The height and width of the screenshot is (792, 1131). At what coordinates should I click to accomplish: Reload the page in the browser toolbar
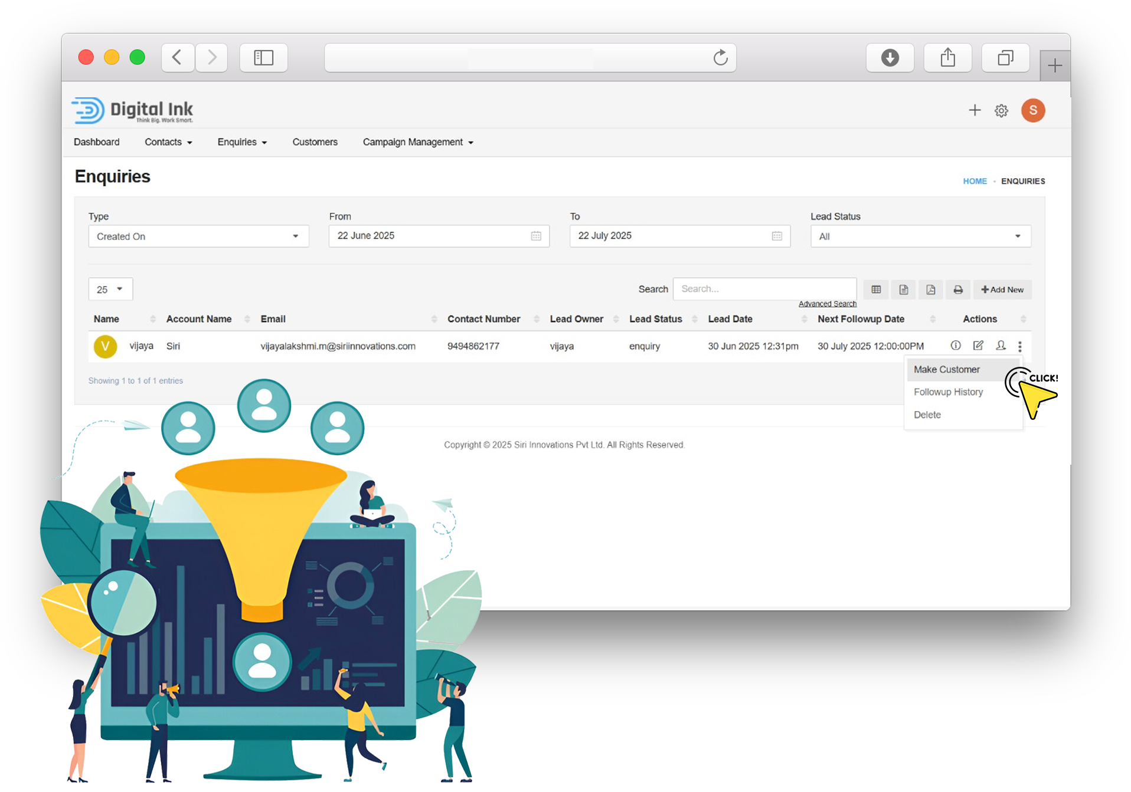[720, 58]
